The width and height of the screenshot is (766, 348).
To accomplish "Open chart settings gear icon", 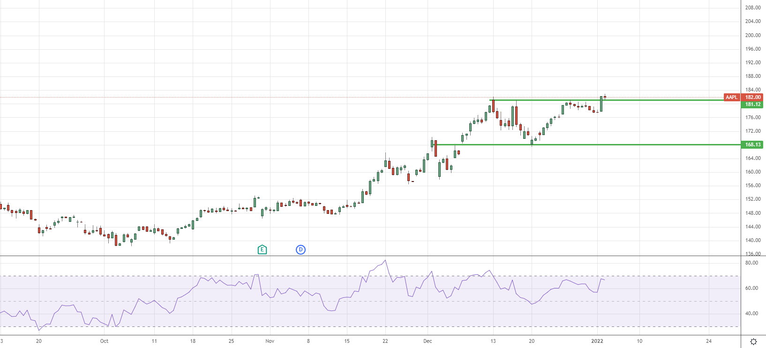I will (x=753, y=341).
